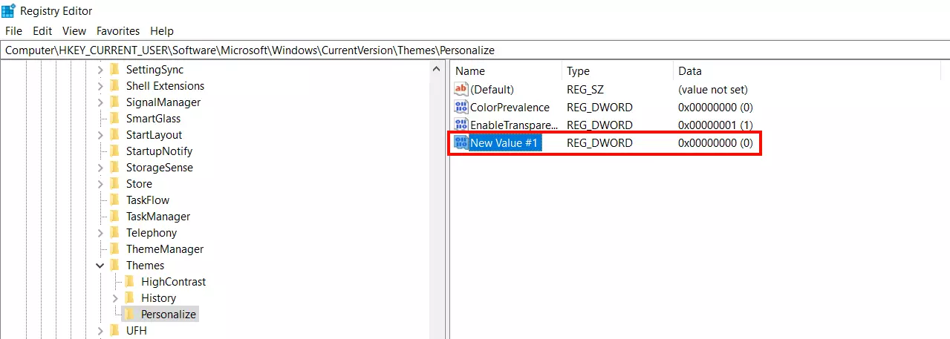This screenshot has width=950, height=339.
Task: Click the EnableTransparency DWORD icon
Action: coord(461,125)
